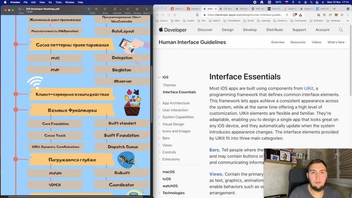Follow the UIKit link in the article
This screenshot has width=352, height=198.
click(x=309, y=89)
